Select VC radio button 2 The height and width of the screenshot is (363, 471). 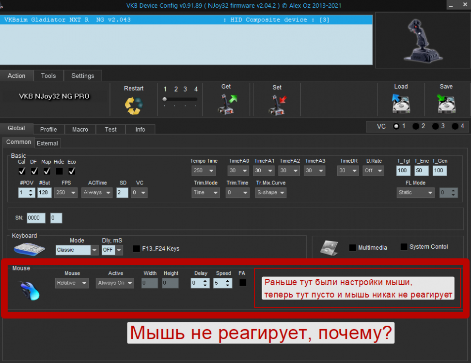click(416, 126)
